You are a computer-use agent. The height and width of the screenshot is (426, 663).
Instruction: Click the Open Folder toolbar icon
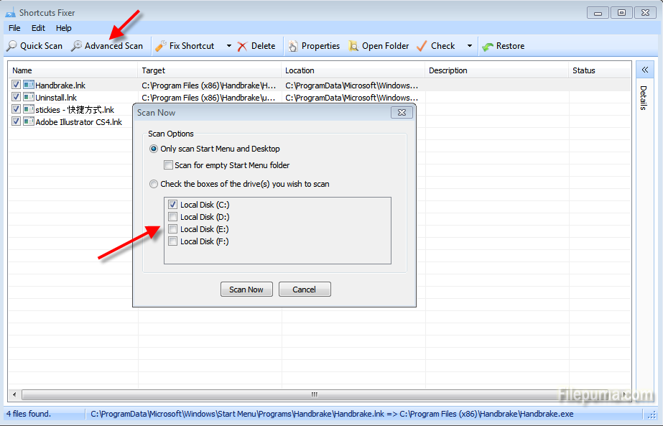click(x=353, y=46)
